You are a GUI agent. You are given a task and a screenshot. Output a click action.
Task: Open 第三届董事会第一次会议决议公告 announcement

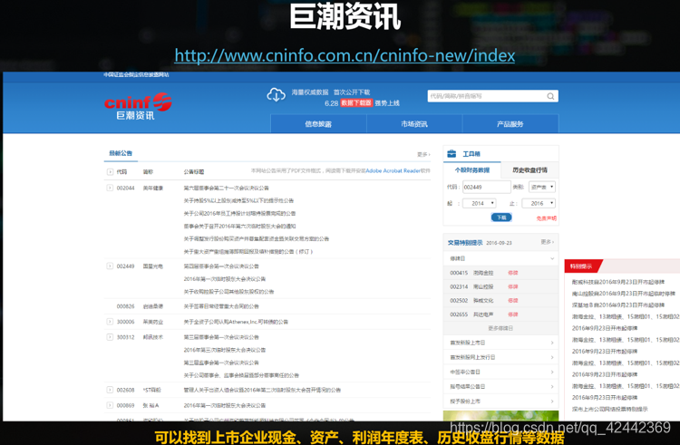221,337
